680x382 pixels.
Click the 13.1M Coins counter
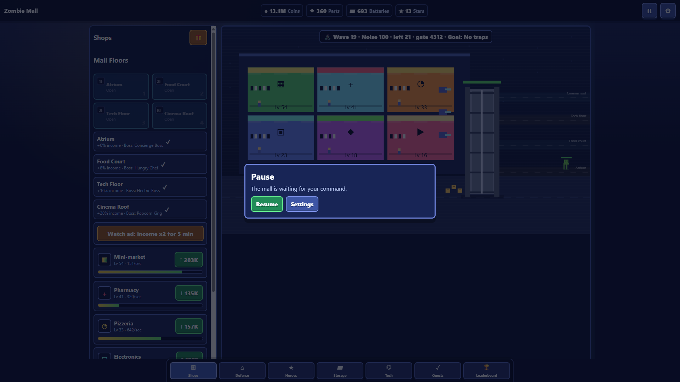click(282, 11)
